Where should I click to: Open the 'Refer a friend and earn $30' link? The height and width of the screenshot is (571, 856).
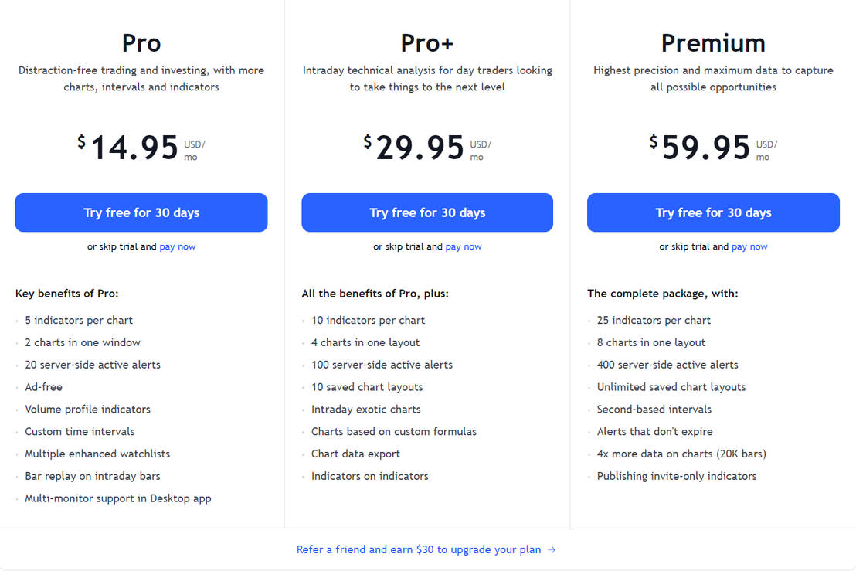(x=418, y=549)
